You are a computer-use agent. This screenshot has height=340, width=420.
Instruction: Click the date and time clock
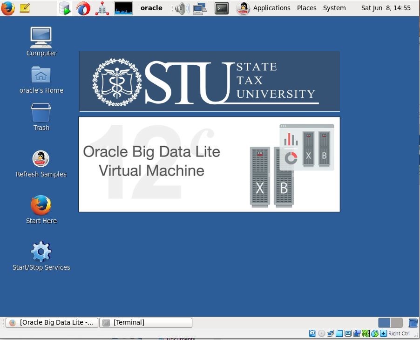pyautogui.click(x=386, y=8)
